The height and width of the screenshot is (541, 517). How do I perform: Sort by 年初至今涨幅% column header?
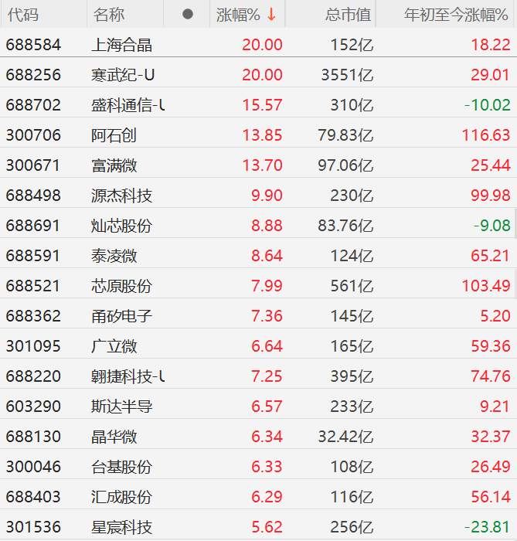(x=456, y=15)
